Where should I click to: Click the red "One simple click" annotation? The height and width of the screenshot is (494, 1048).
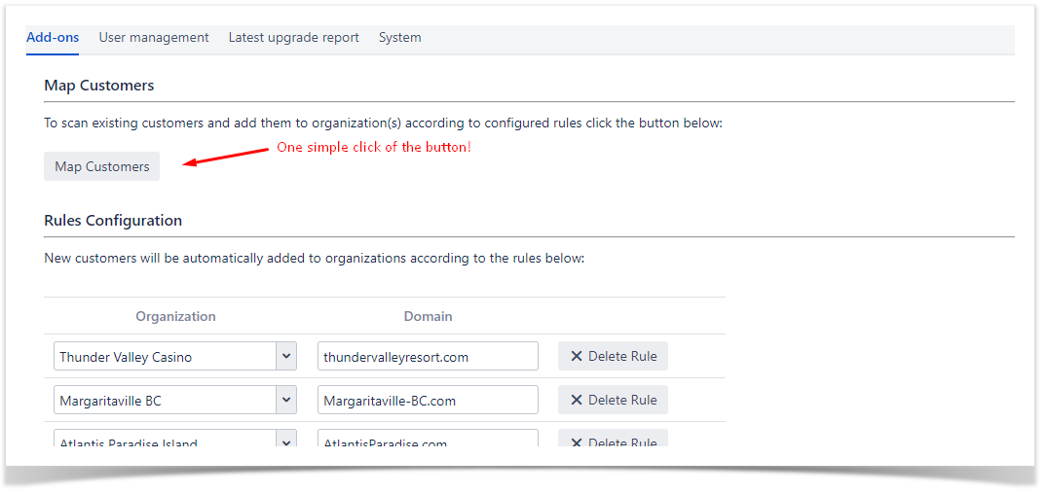click(x=374, y=147)
